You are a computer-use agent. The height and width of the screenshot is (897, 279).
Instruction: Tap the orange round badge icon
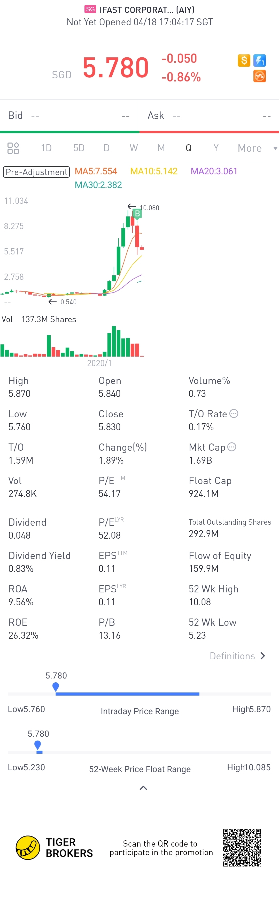[x=260, y=76]
